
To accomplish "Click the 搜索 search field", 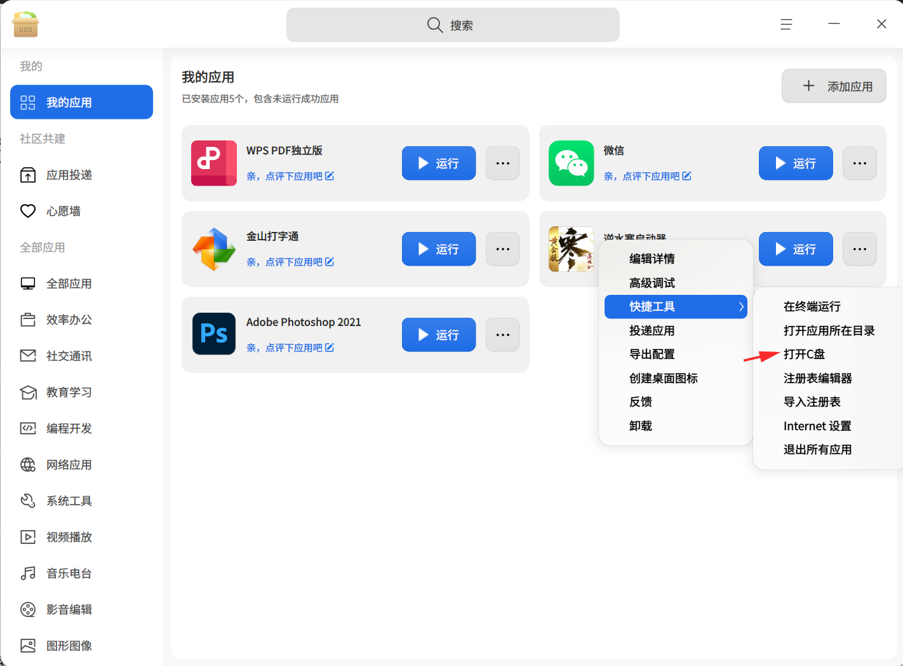I will pos(453,25).
